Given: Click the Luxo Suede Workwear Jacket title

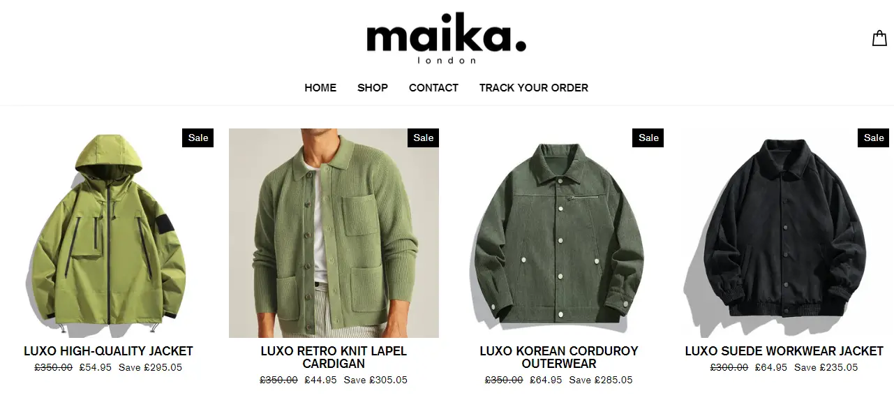Looking at the screenshot, I should [784, 351].
